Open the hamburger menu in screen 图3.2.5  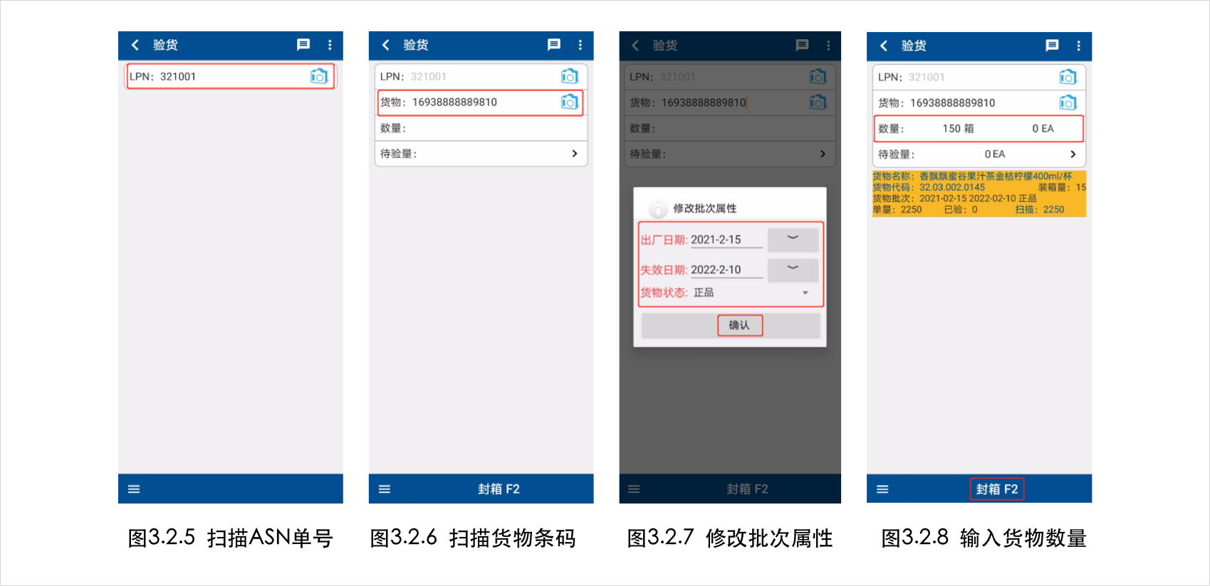point(134,489)
